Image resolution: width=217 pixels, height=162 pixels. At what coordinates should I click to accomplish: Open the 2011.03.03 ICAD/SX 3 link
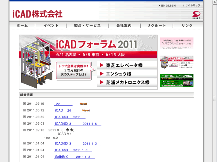[x=78, y=124]
